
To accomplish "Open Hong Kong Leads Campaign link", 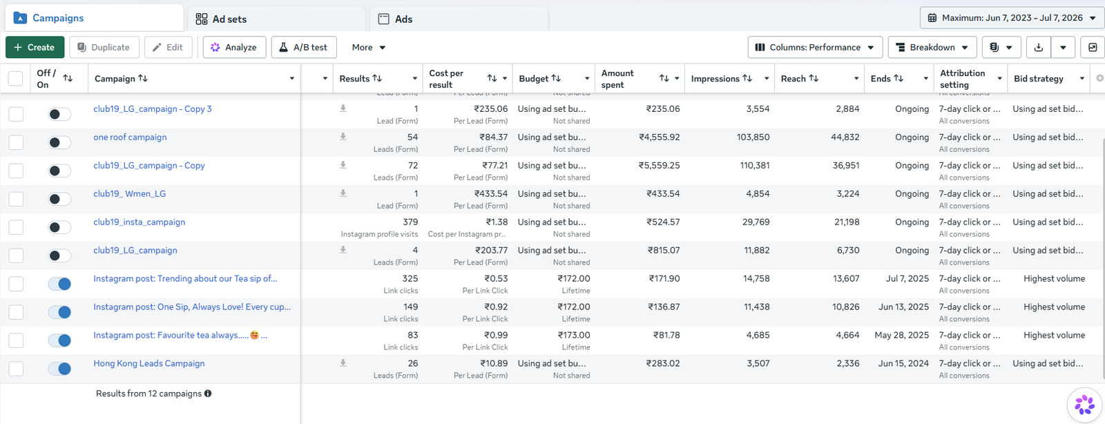I will 149,363.
